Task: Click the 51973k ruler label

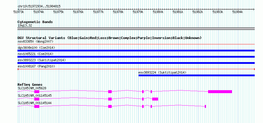Action: [x=19, y=12]
